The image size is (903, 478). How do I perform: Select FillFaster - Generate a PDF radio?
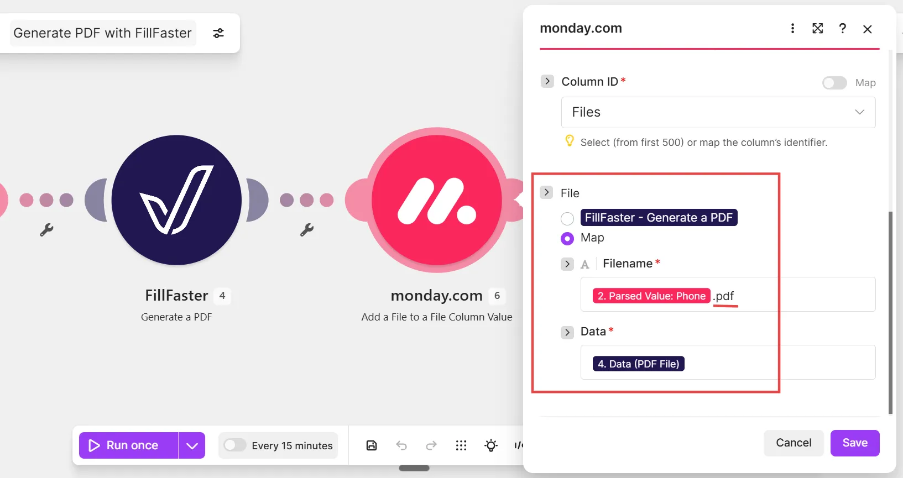[567, 218]
